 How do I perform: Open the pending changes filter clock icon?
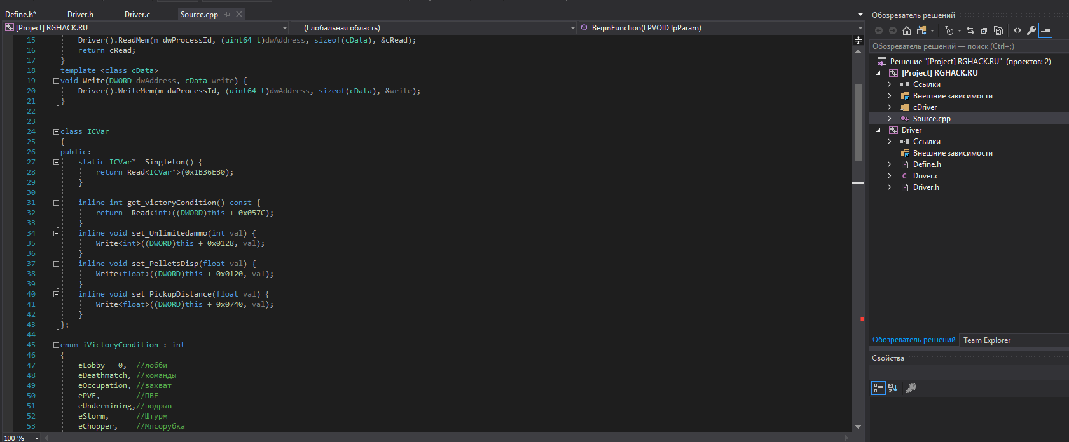coord(949,30)
